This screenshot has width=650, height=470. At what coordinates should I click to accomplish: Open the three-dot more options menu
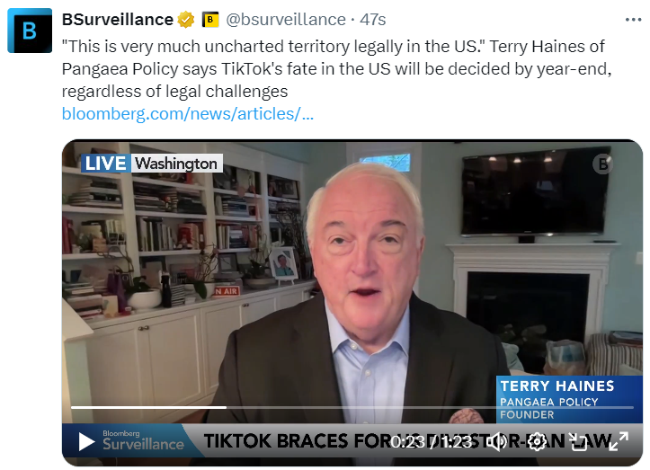coord(633,20)
